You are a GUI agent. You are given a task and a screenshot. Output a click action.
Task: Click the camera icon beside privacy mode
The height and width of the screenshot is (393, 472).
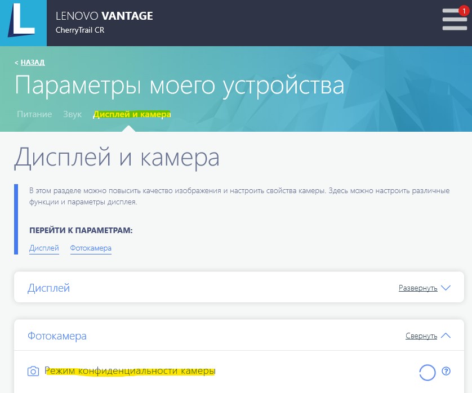pos(33,372)
